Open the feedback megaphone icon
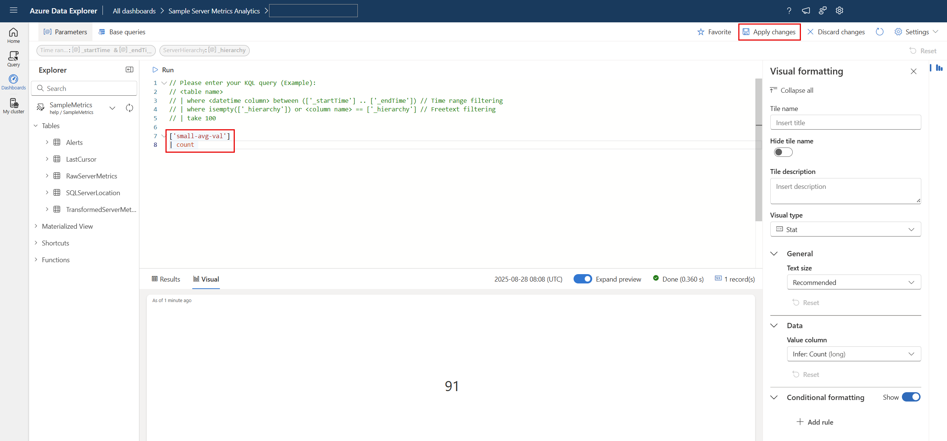This screenshot has height=441, width=947. [806, 11]
